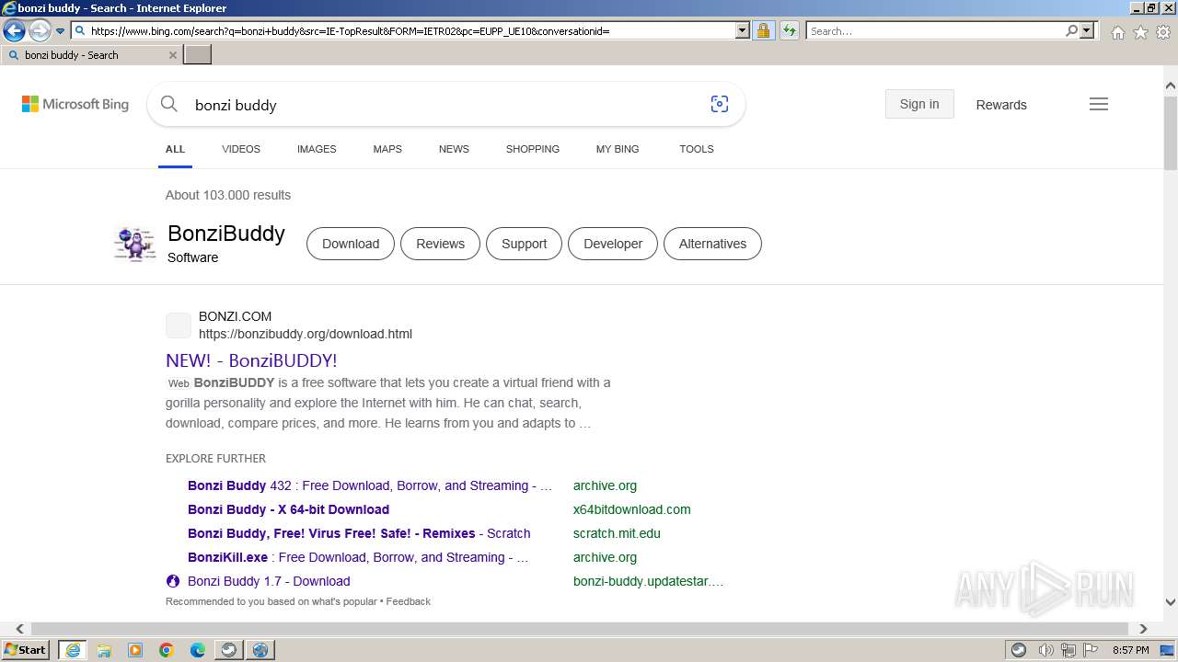Image resolution: width=1178 pixels, height=662 pixels.
Task: Open recent pages dropdown beside forward arrow
Action: (60, 31)
